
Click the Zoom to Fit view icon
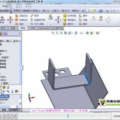tap(53, 33)
